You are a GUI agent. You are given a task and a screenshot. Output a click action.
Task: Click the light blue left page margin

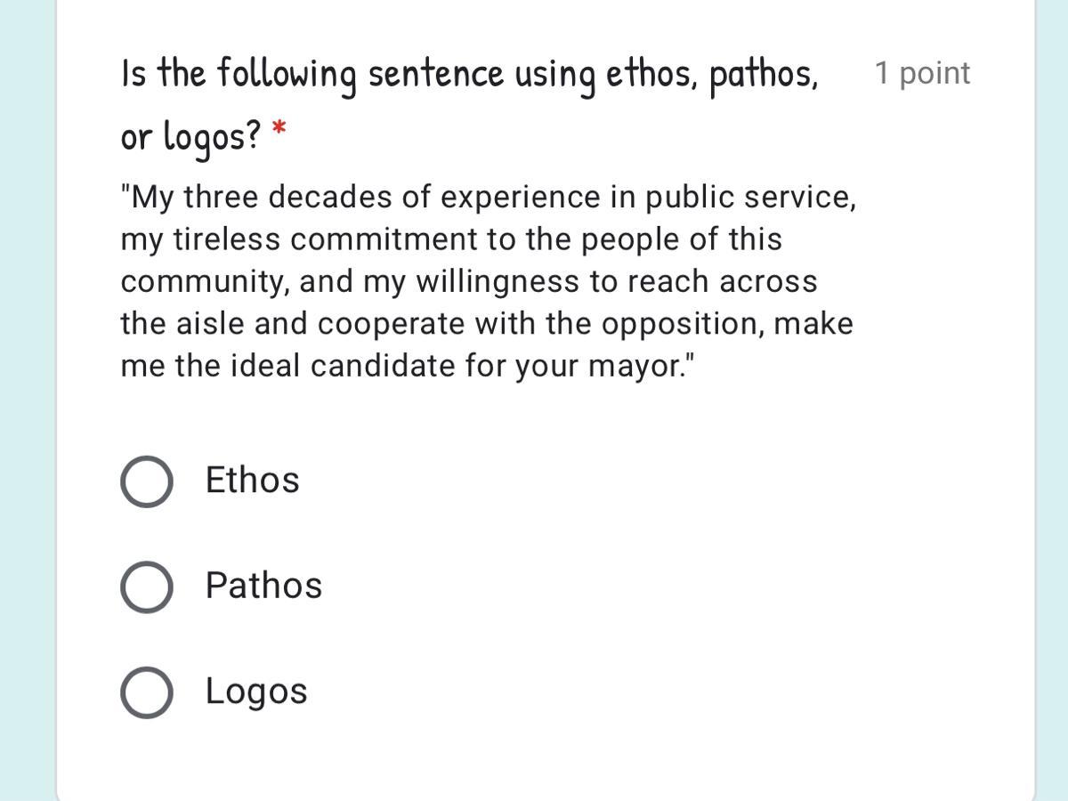point(27,400)
